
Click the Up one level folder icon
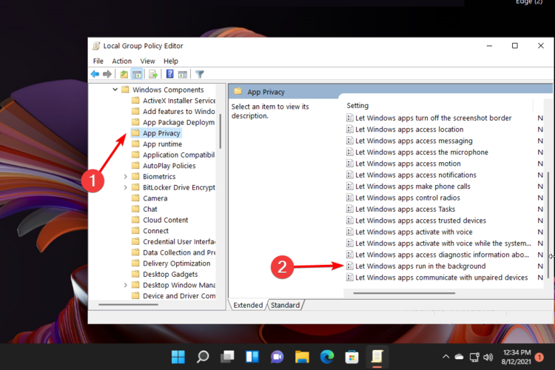124,74
